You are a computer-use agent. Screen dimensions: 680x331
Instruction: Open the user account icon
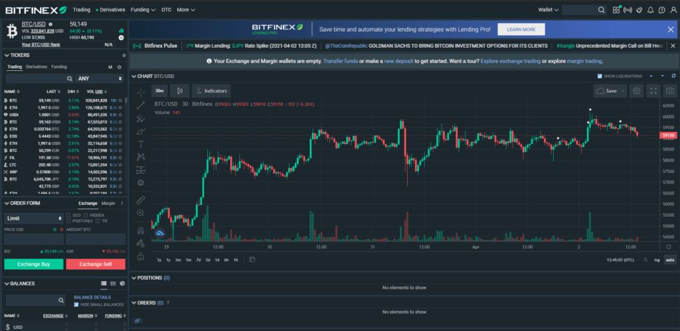click(673, 9)
